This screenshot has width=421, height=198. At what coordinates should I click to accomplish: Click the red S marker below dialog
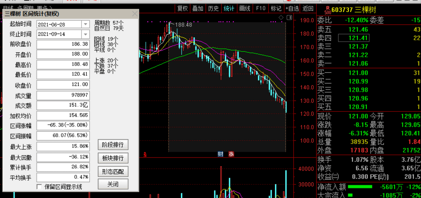click(x=145, y=154)
